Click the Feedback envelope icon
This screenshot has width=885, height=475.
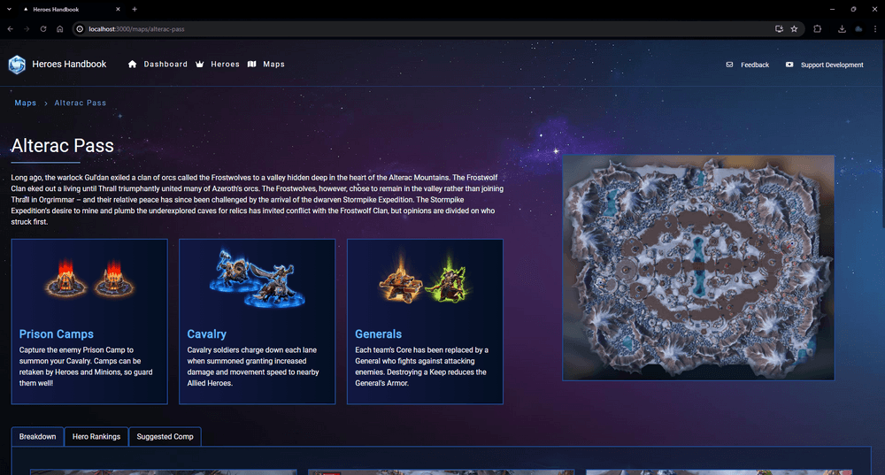click(729, 65)
